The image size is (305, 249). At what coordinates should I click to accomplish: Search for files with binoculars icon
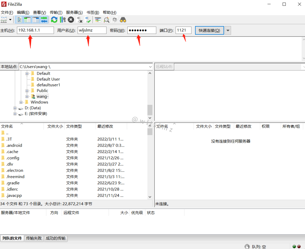click(x=123, y=20)
